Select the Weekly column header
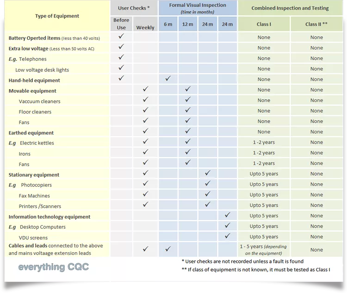This screenshot has height=293, width=347. pyautogui.click(x=145, y=28)
